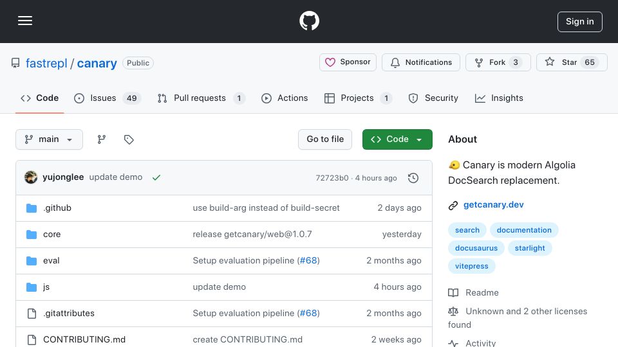The image size is (618, 347).
Task: Go to the Actions tab
Action: click(x=285, y=98)
